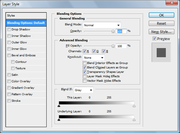Toggle the G channel checkbox
The width and height of the screenshot is (180, 133).
click(x=94, y=51)
